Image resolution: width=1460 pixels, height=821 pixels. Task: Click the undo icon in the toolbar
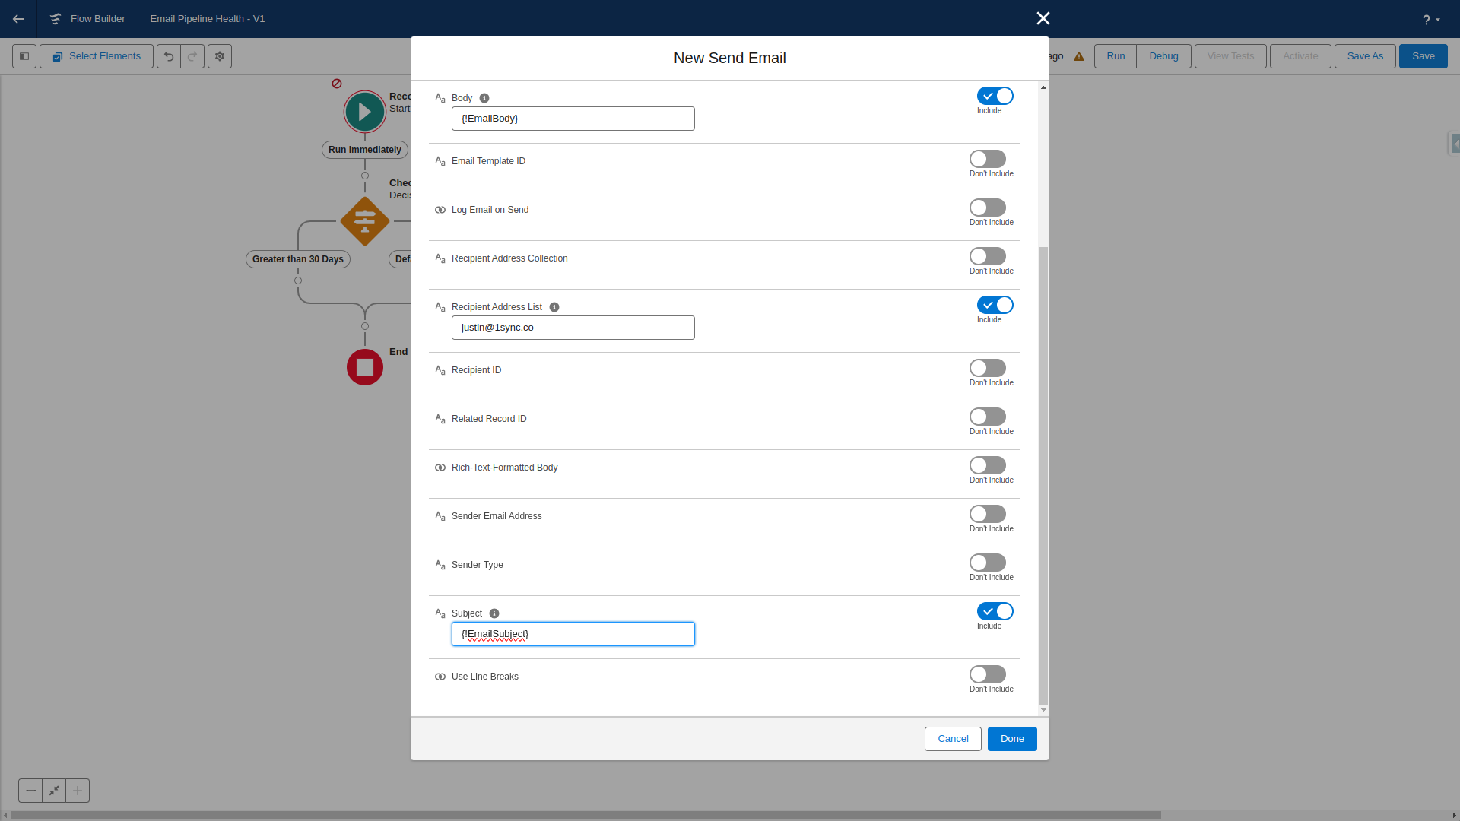(169, 55)
